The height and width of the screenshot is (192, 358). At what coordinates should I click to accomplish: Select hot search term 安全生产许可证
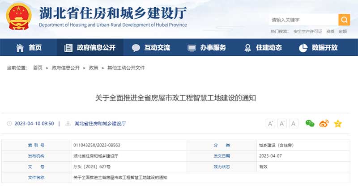pyautogui.click(x=308, y=31)
